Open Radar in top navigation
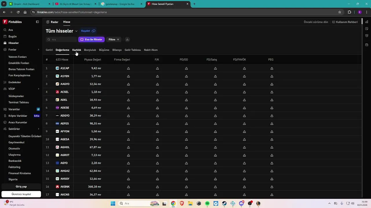Screen dimensions: 371x208 tap(52, 22)
